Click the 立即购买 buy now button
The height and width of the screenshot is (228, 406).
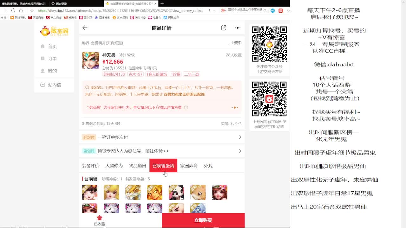click(203, 220)
